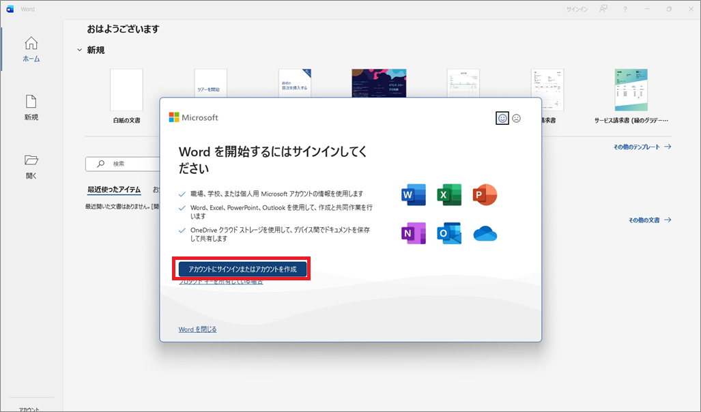The height and width of the screenshot is (412, 701).
Task: Click the OneDrive cloud icon
Action: 485,234
